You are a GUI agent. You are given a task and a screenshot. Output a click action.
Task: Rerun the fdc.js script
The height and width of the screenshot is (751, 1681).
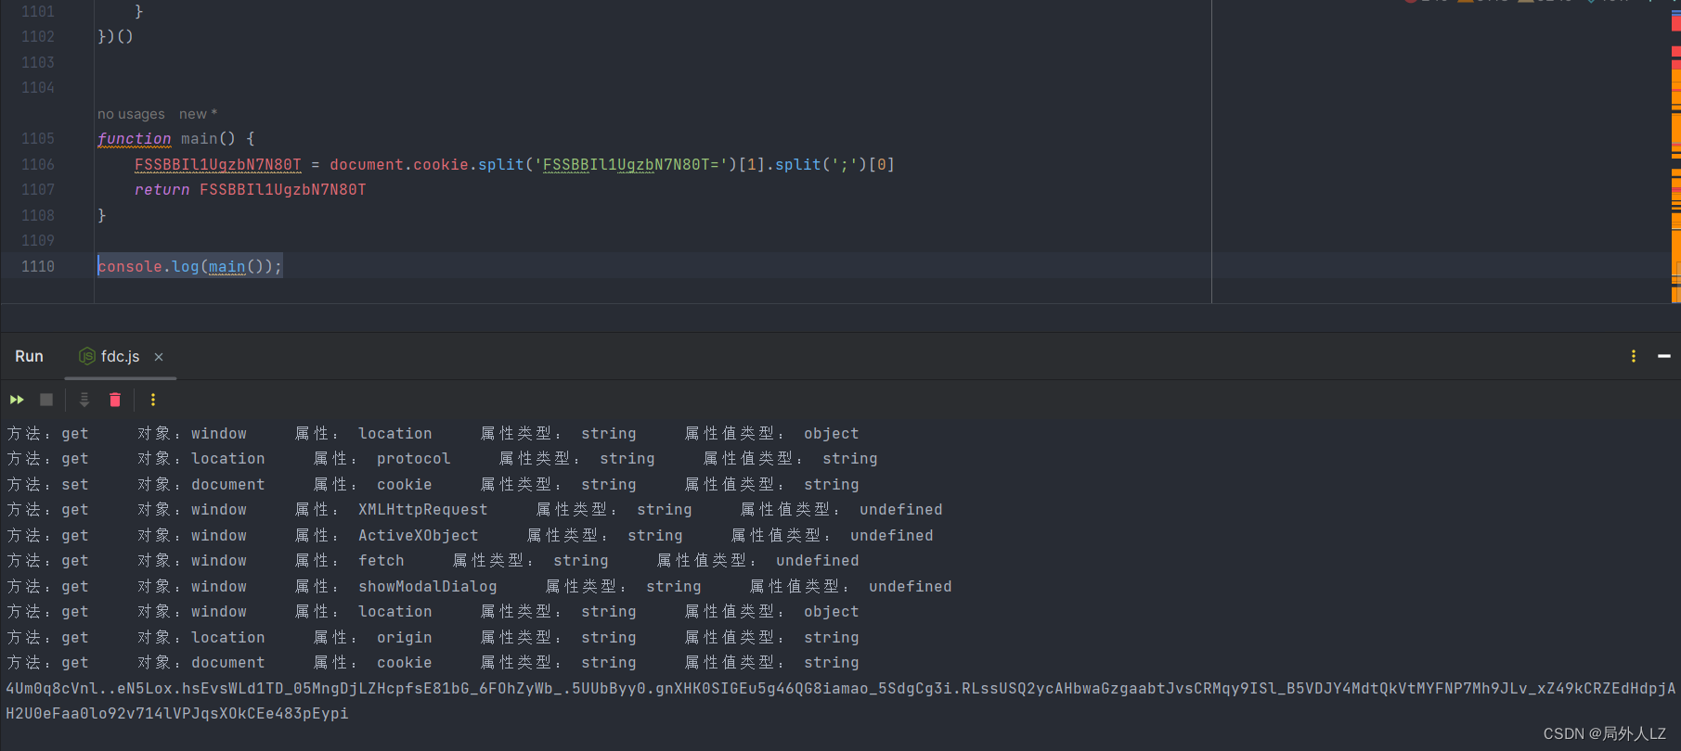pyautogui.click(x=17, y=400)
